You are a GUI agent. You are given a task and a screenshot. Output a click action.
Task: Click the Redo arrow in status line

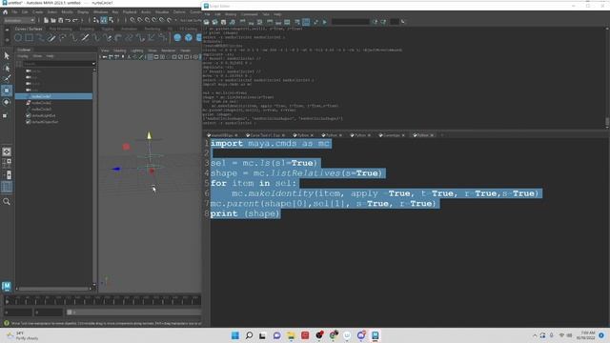coord(75,20)
